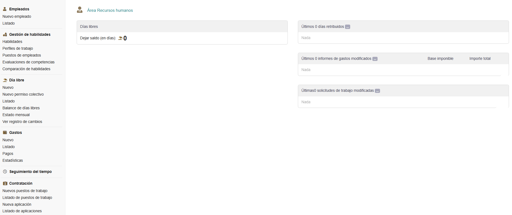Click the Área Recursos humanos header icon
Image resolution: width=512 pixels, height=215 pixels.
point(80,10)
